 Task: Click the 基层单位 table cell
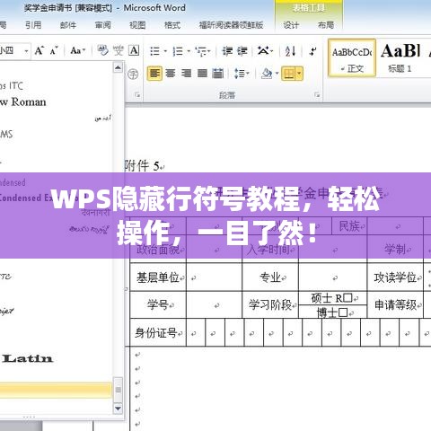click(158, 277)
